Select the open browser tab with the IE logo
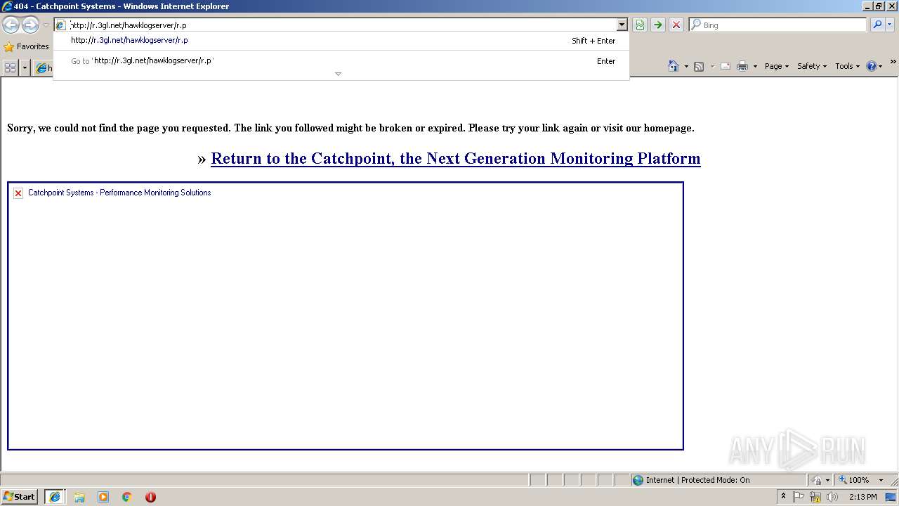 pyautogui.click(x=44, y=67)
